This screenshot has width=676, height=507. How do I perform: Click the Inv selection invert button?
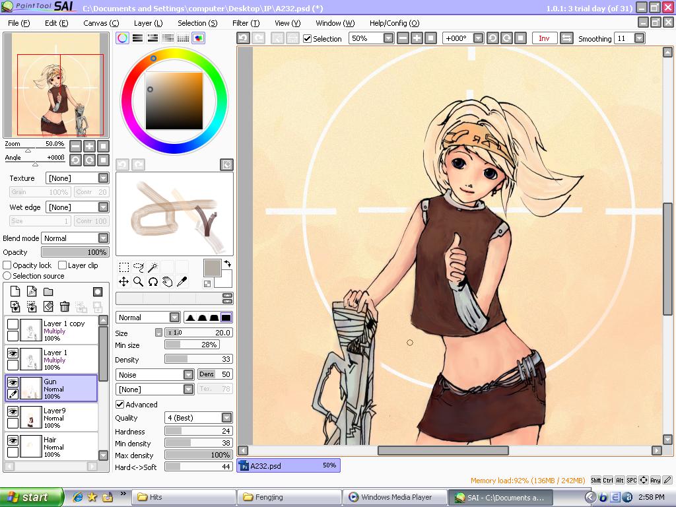(543, 38)
